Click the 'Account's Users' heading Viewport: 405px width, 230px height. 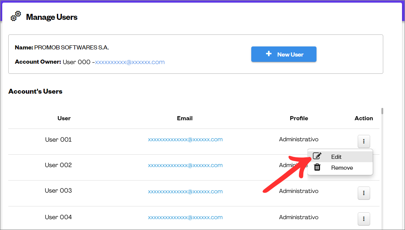coord(35,91)
